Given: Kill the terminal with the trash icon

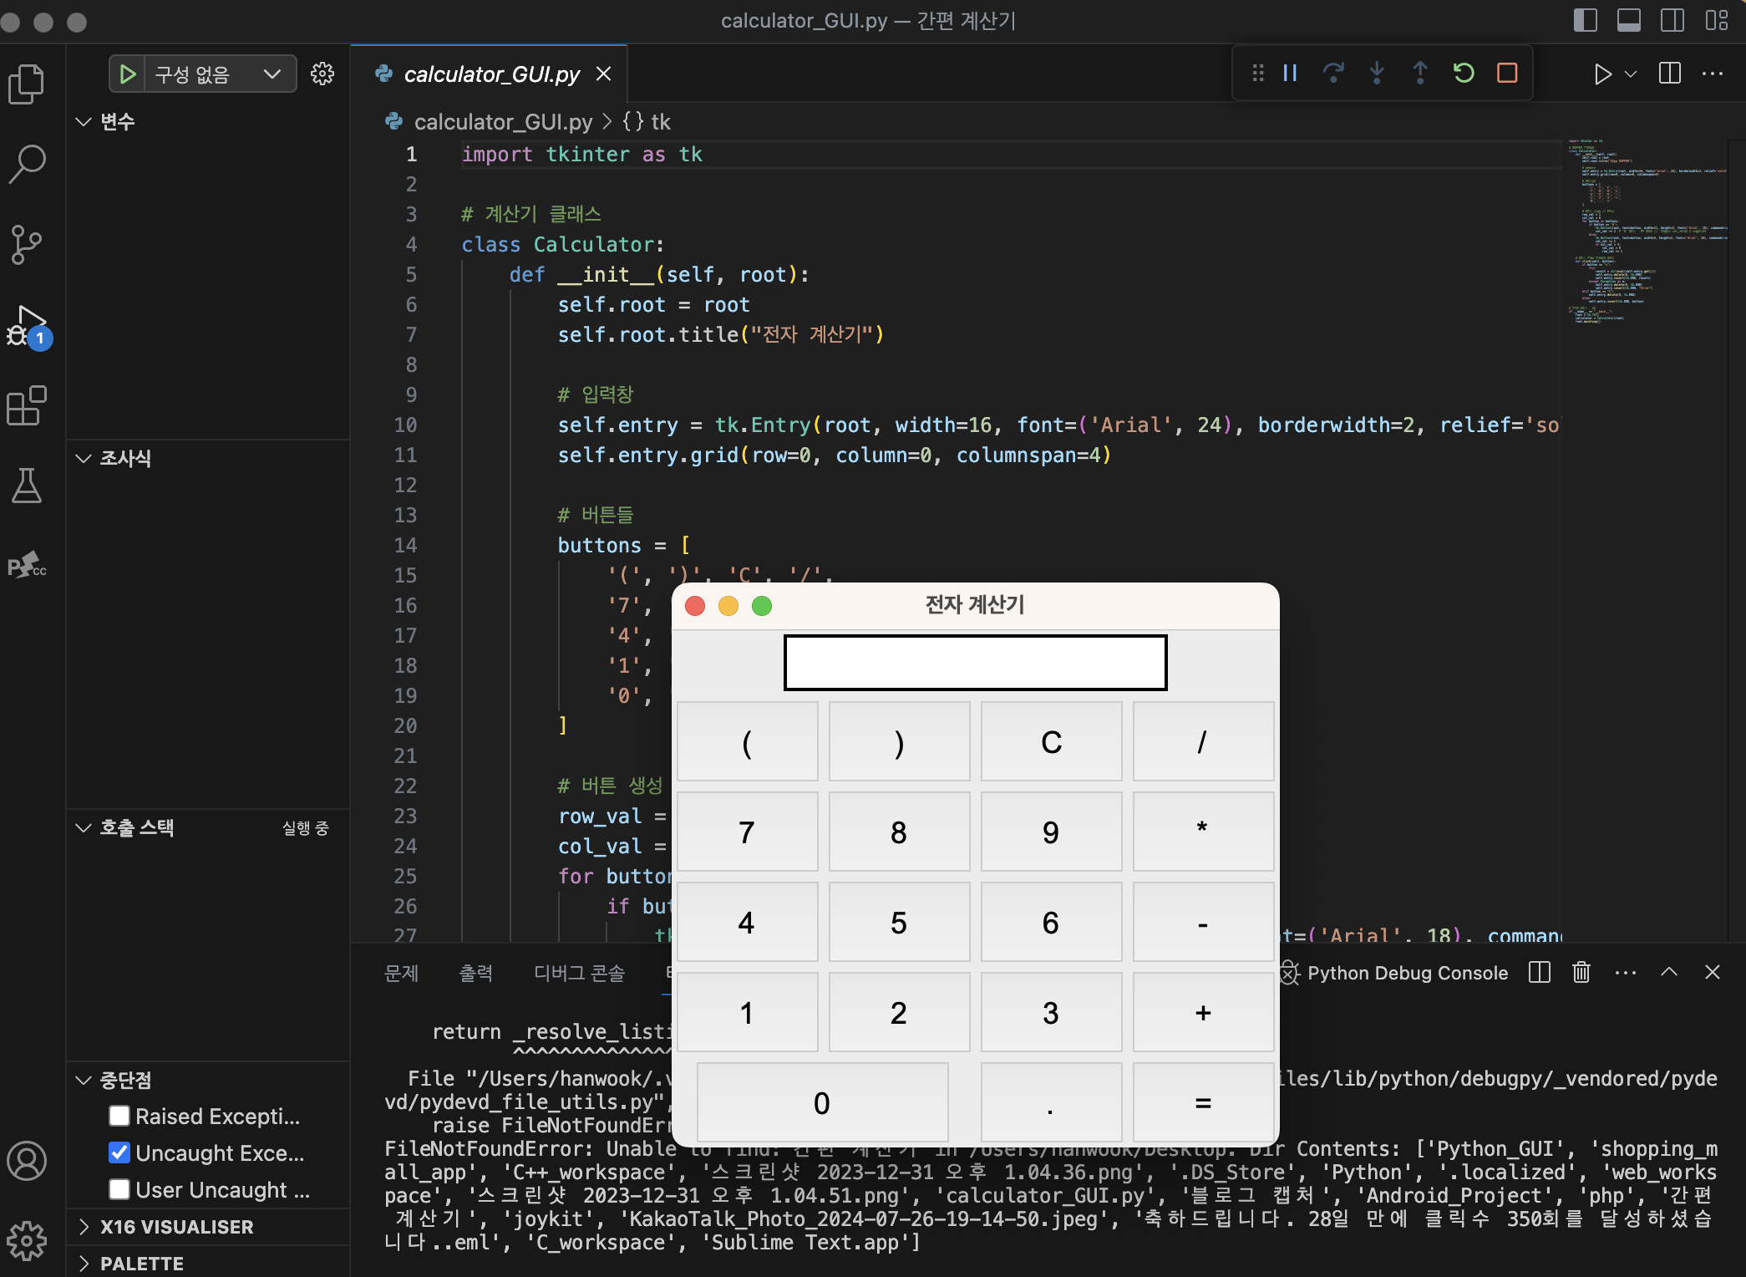Looking at the screenshot, I should (x=1581, y=972).
